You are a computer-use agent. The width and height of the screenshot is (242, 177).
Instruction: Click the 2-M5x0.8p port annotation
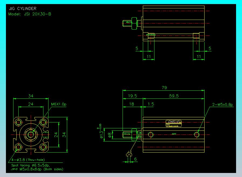[x=222, y=104]
